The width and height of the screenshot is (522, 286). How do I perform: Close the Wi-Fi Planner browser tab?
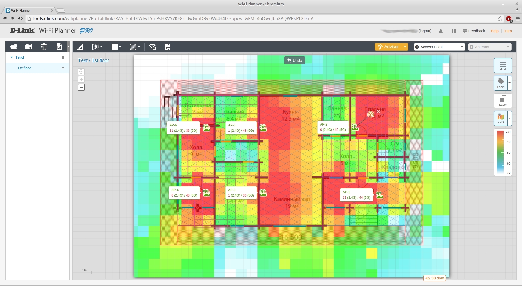pos(52,11)
